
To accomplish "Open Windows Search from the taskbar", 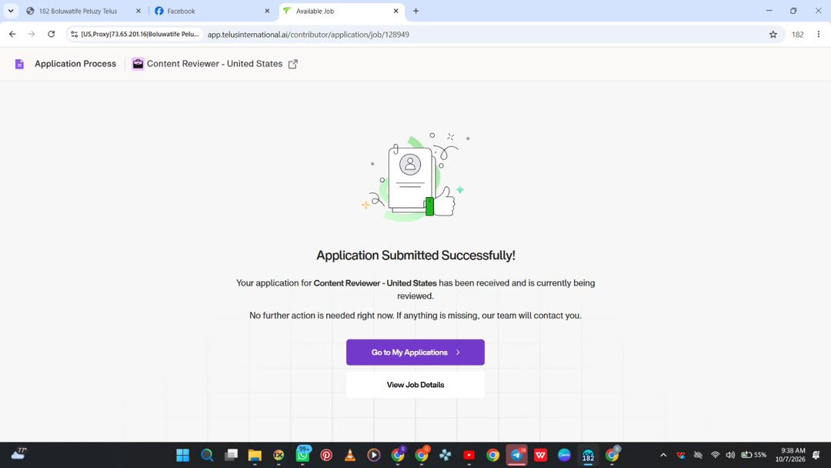I will tap(207, 455).
